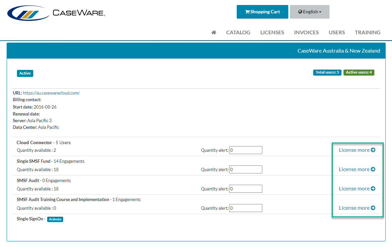Click License more for SMSF Audit Training Course
The image size is (392, 247).
coord(357,208)
